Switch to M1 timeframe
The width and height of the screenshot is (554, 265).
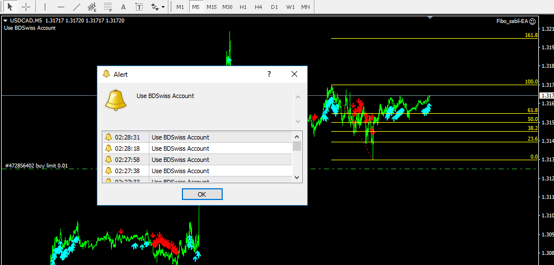pyautogui.click(x=180, y=7)
